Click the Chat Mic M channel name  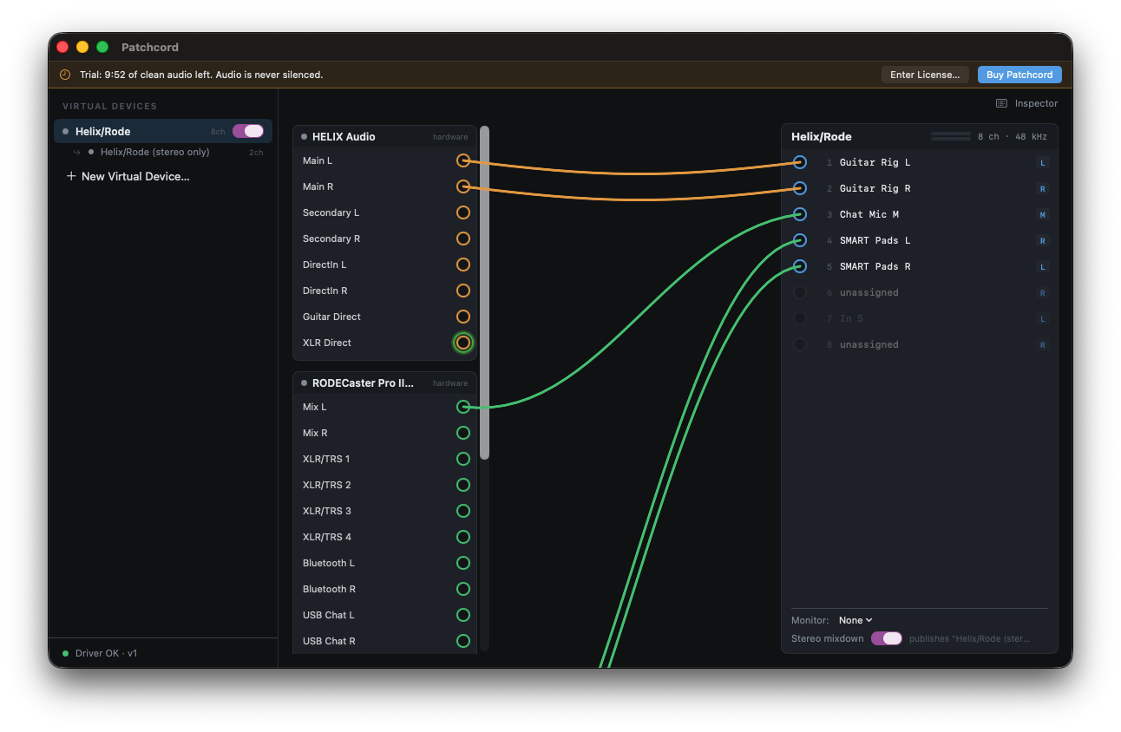(869, 214)
